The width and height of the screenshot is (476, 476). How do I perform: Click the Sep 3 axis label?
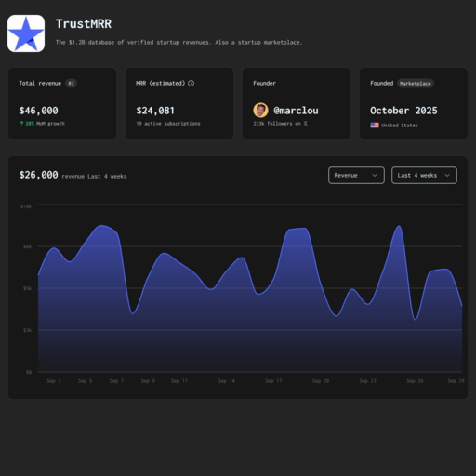[x=54, y=380]
